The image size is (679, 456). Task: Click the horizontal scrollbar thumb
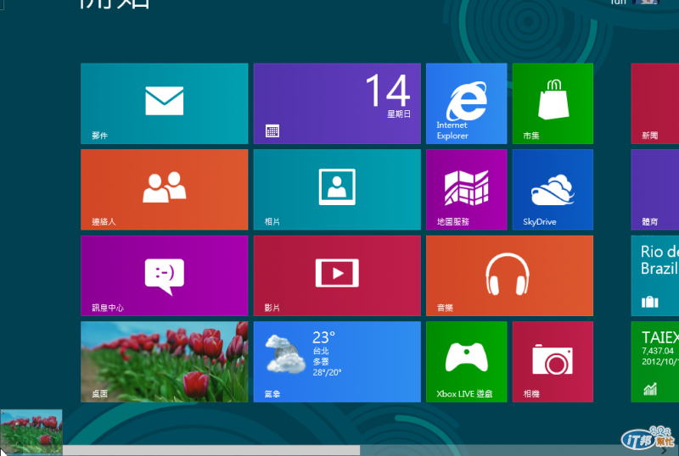tap(210, 450)
